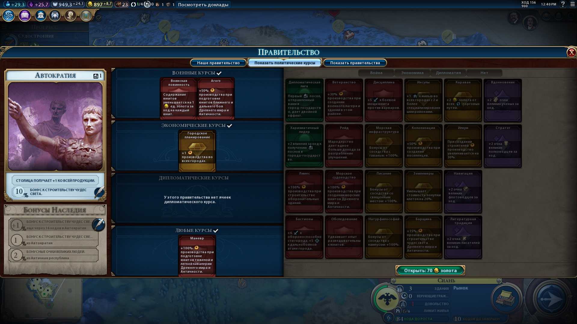This screenshot has width=577, height=324.
Task: Open the great people bust icon
Action: (70, 15)
